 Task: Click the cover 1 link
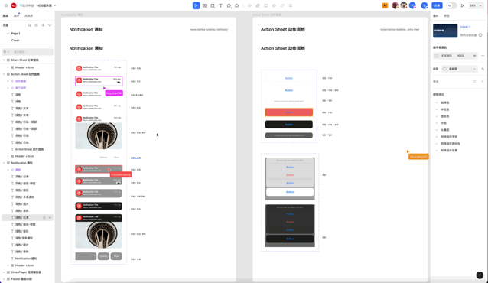pyautogui.click(x=465, y=27)
